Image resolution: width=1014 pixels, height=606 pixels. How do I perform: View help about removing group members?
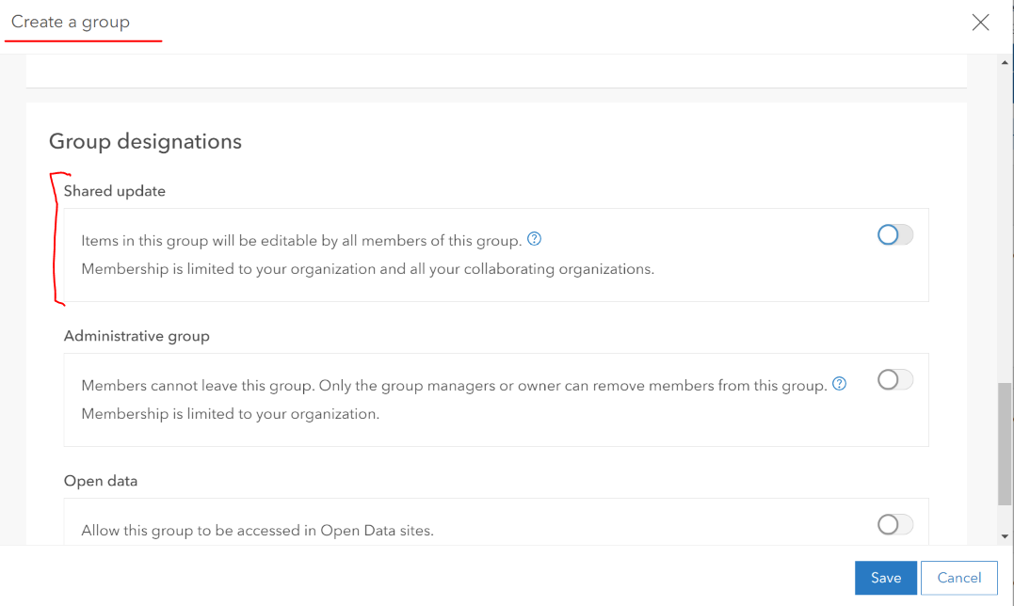tap(839, 384)
